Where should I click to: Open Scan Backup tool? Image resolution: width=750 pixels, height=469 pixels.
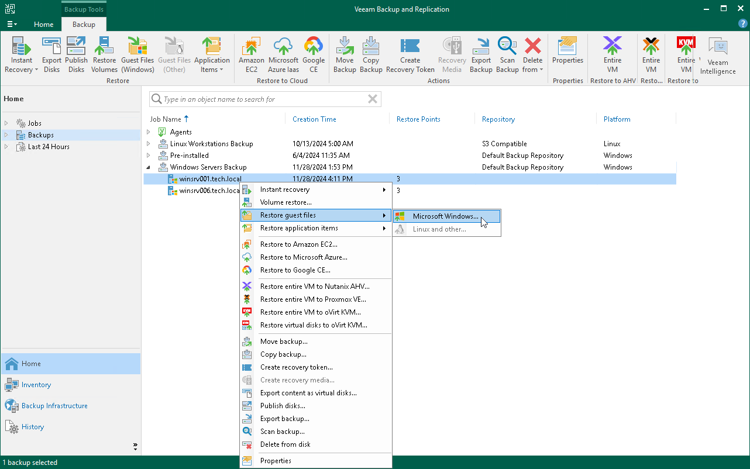(x=507, y=55)
